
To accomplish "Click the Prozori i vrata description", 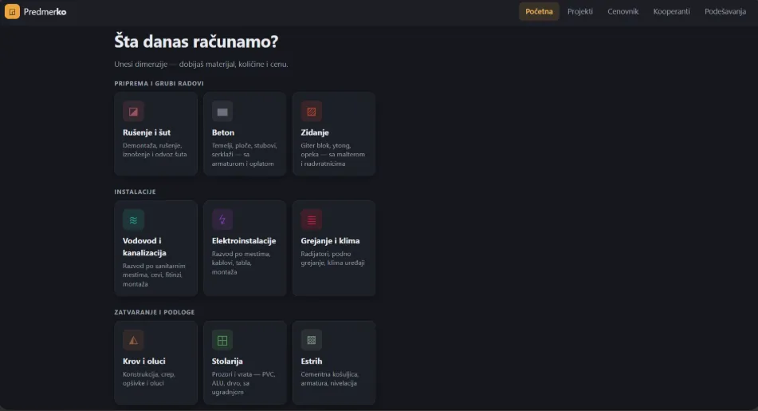I will [244, 383].
